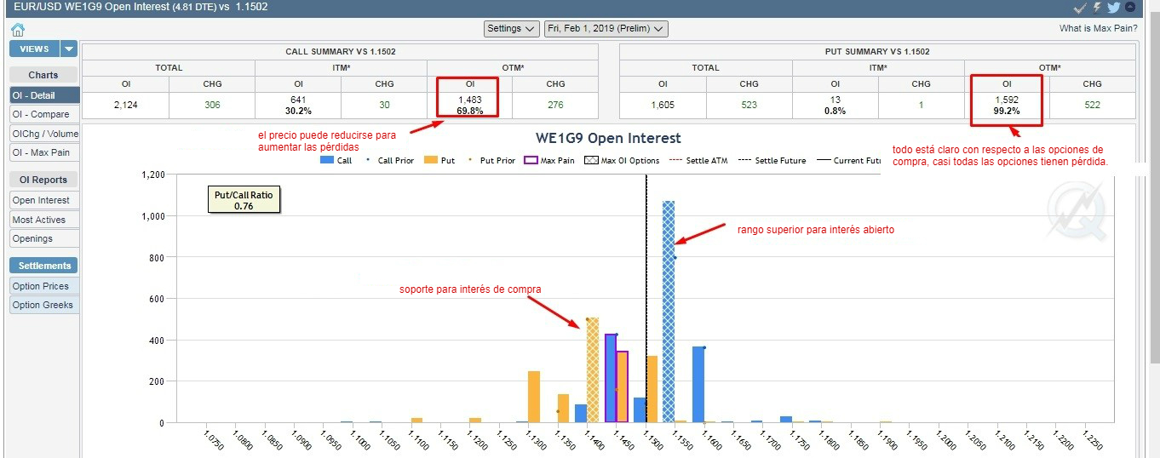Select OI - Compare chart view
The height and width of the screenshot is (458, 1160).
point(41,114)
